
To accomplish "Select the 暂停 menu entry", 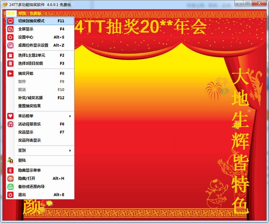I will pyautogui.click(x=40, y=81).
